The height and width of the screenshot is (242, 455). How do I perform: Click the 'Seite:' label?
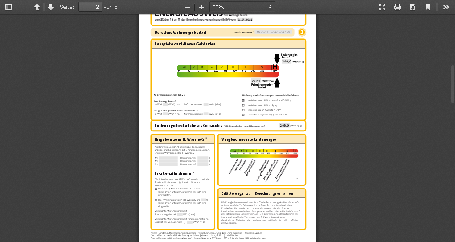click(67, 7)
